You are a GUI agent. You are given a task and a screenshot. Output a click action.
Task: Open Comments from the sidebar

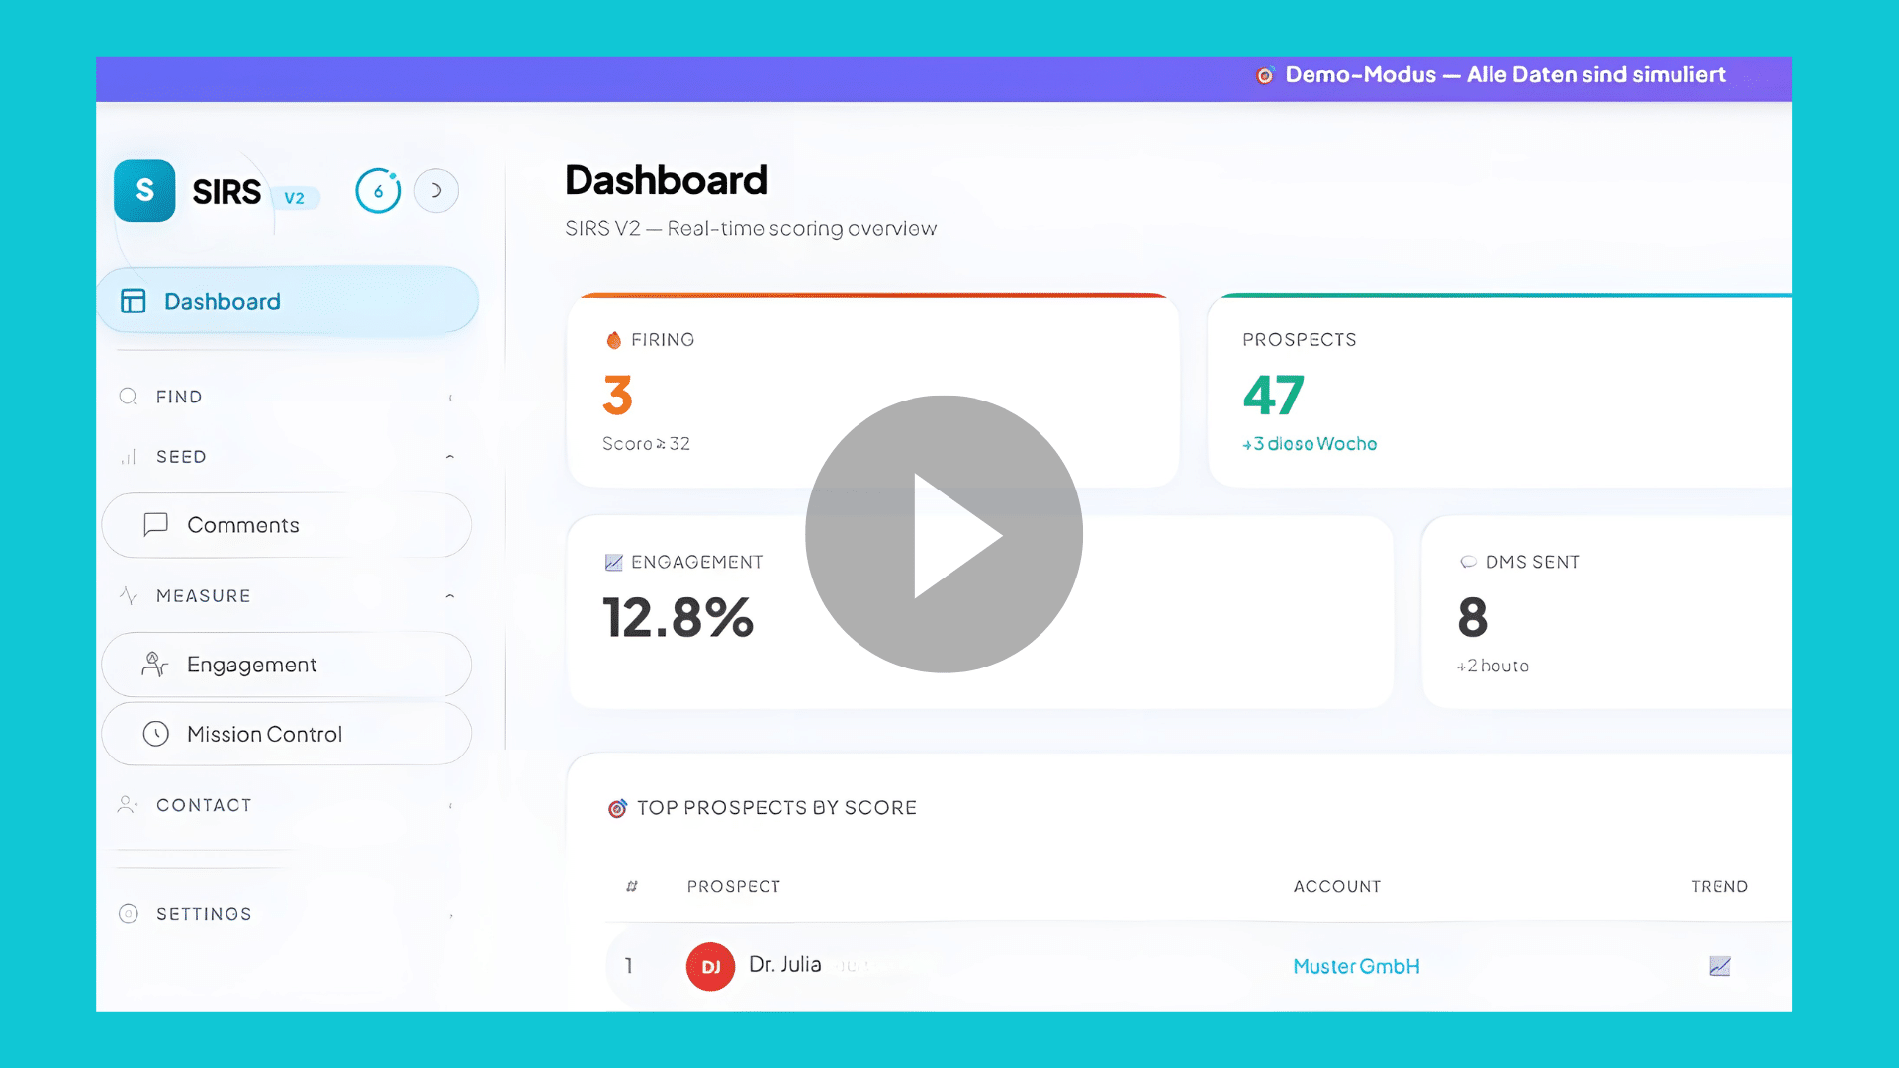[287, 525]
